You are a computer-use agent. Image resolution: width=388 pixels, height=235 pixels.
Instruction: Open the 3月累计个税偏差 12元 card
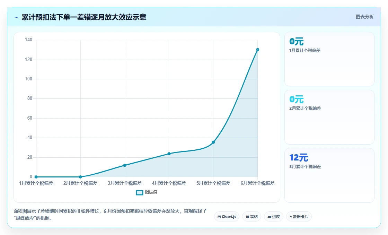[329, 175]
